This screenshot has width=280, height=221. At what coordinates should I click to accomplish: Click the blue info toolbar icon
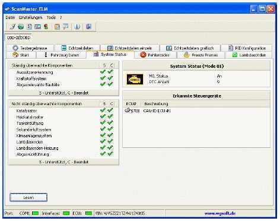(x=77, y=27)
